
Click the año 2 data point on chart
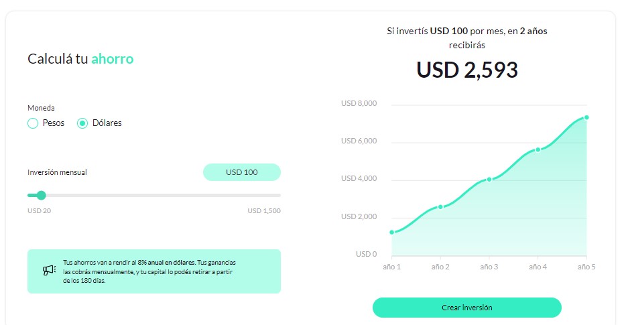pyautogui.click(x=440, y=206)
